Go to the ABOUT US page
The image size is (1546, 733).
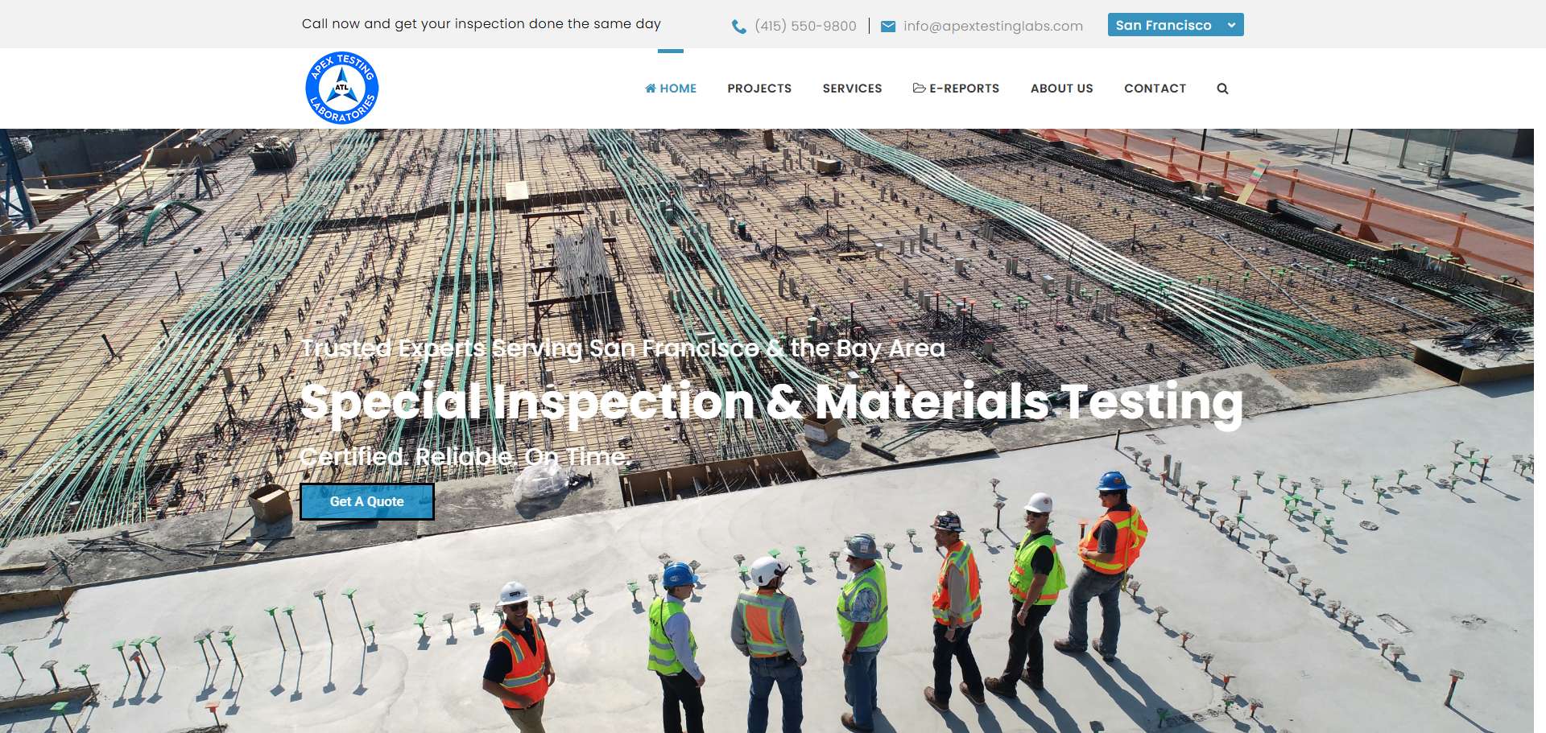click(x=1061, y=89)
